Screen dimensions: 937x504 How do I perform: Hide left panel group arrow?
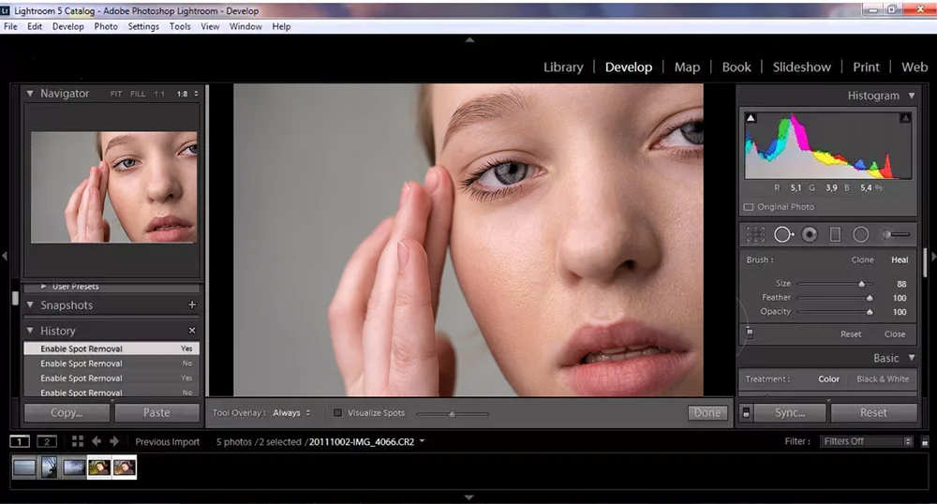click(4, 256)
